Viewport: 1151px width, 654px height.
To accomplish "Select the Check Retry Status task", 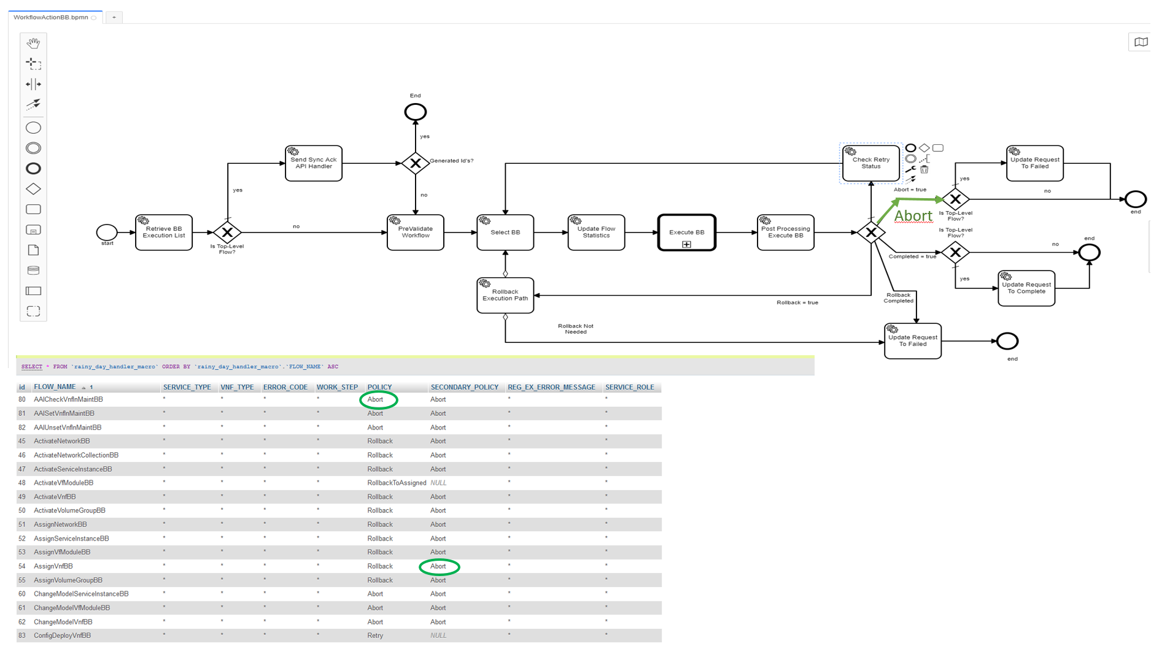I will pos(871,163).
